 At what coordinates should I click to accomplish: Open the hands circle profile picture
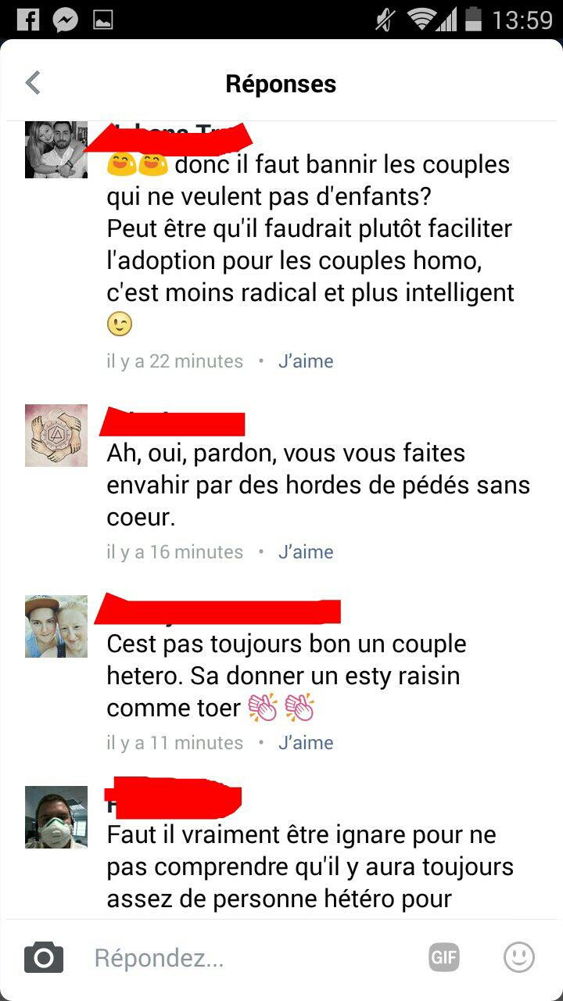click(x=56, y=436)
